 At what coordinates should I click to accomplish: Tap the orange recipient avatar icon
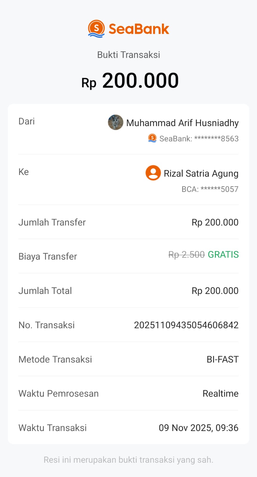click(153, 173)
